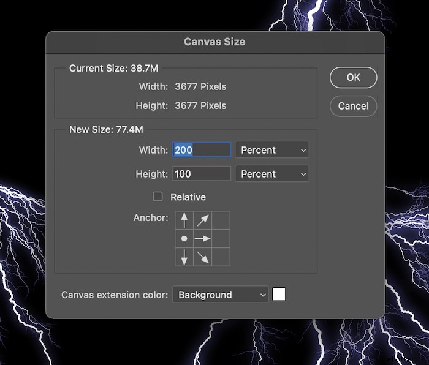Click the 'Canvas Size' dialog title
Screen dimensions: 429x365
click(x=214, y=42)
